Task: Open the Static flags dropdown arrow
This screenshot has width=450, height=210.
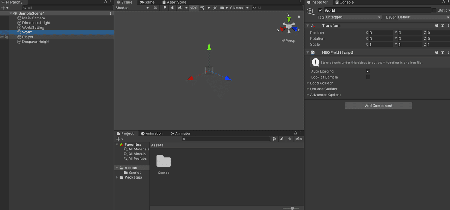Action: 448,10
